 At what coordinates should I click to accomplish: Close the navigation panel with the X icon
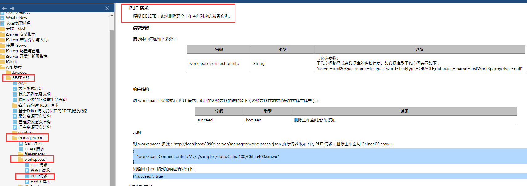(x=107, y=8)
